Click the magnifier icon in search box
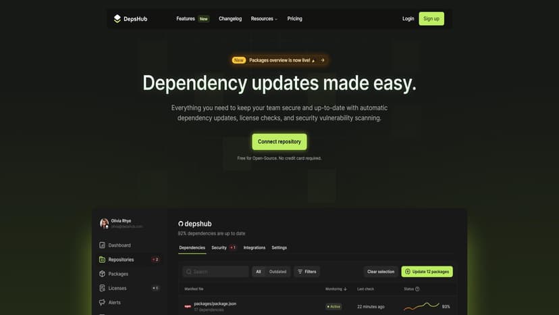Screen dimensions: 559x315 pos(189,272)
